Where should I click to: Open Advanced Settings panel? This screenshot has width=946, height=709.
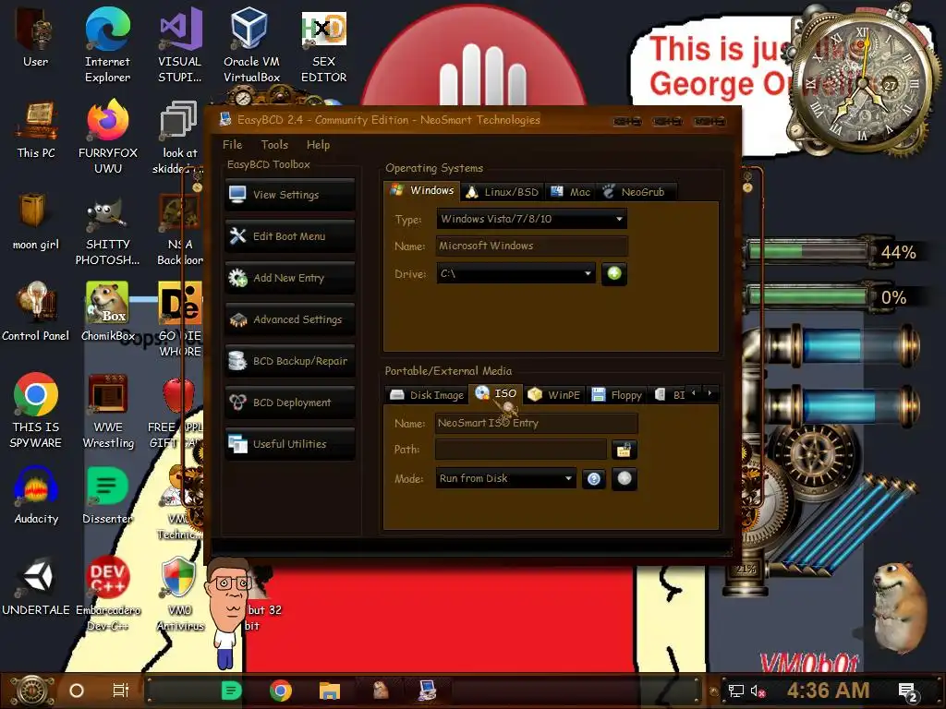(x=289, y=319)
